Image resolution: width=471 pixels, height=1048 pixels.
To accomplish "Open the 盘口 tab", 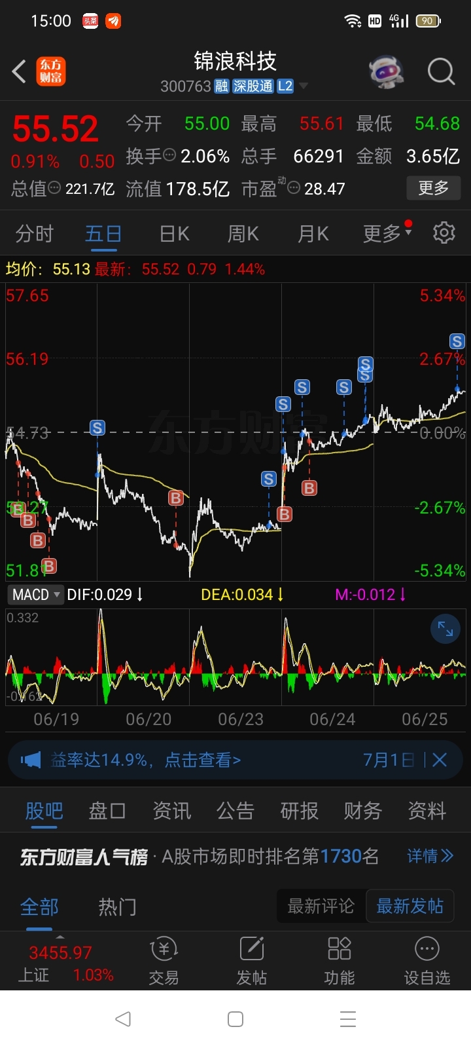I will pos(107,811).
